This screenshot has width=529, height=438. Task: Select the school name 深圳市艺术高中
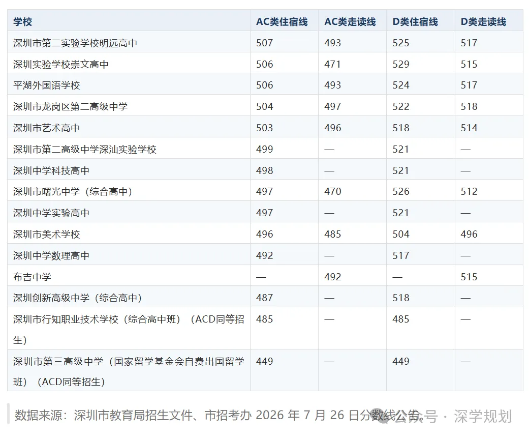pos(47,128)
